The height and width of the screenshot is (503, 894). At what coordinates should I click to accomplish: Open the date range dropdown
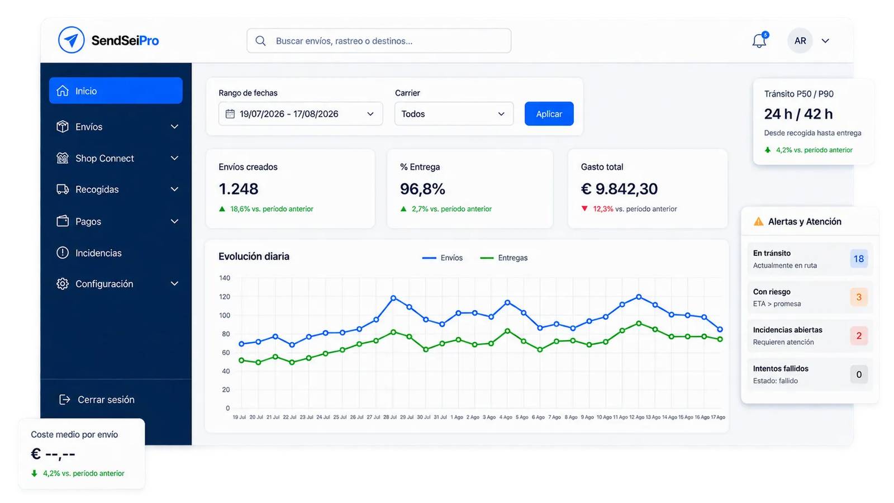point(301,114)
